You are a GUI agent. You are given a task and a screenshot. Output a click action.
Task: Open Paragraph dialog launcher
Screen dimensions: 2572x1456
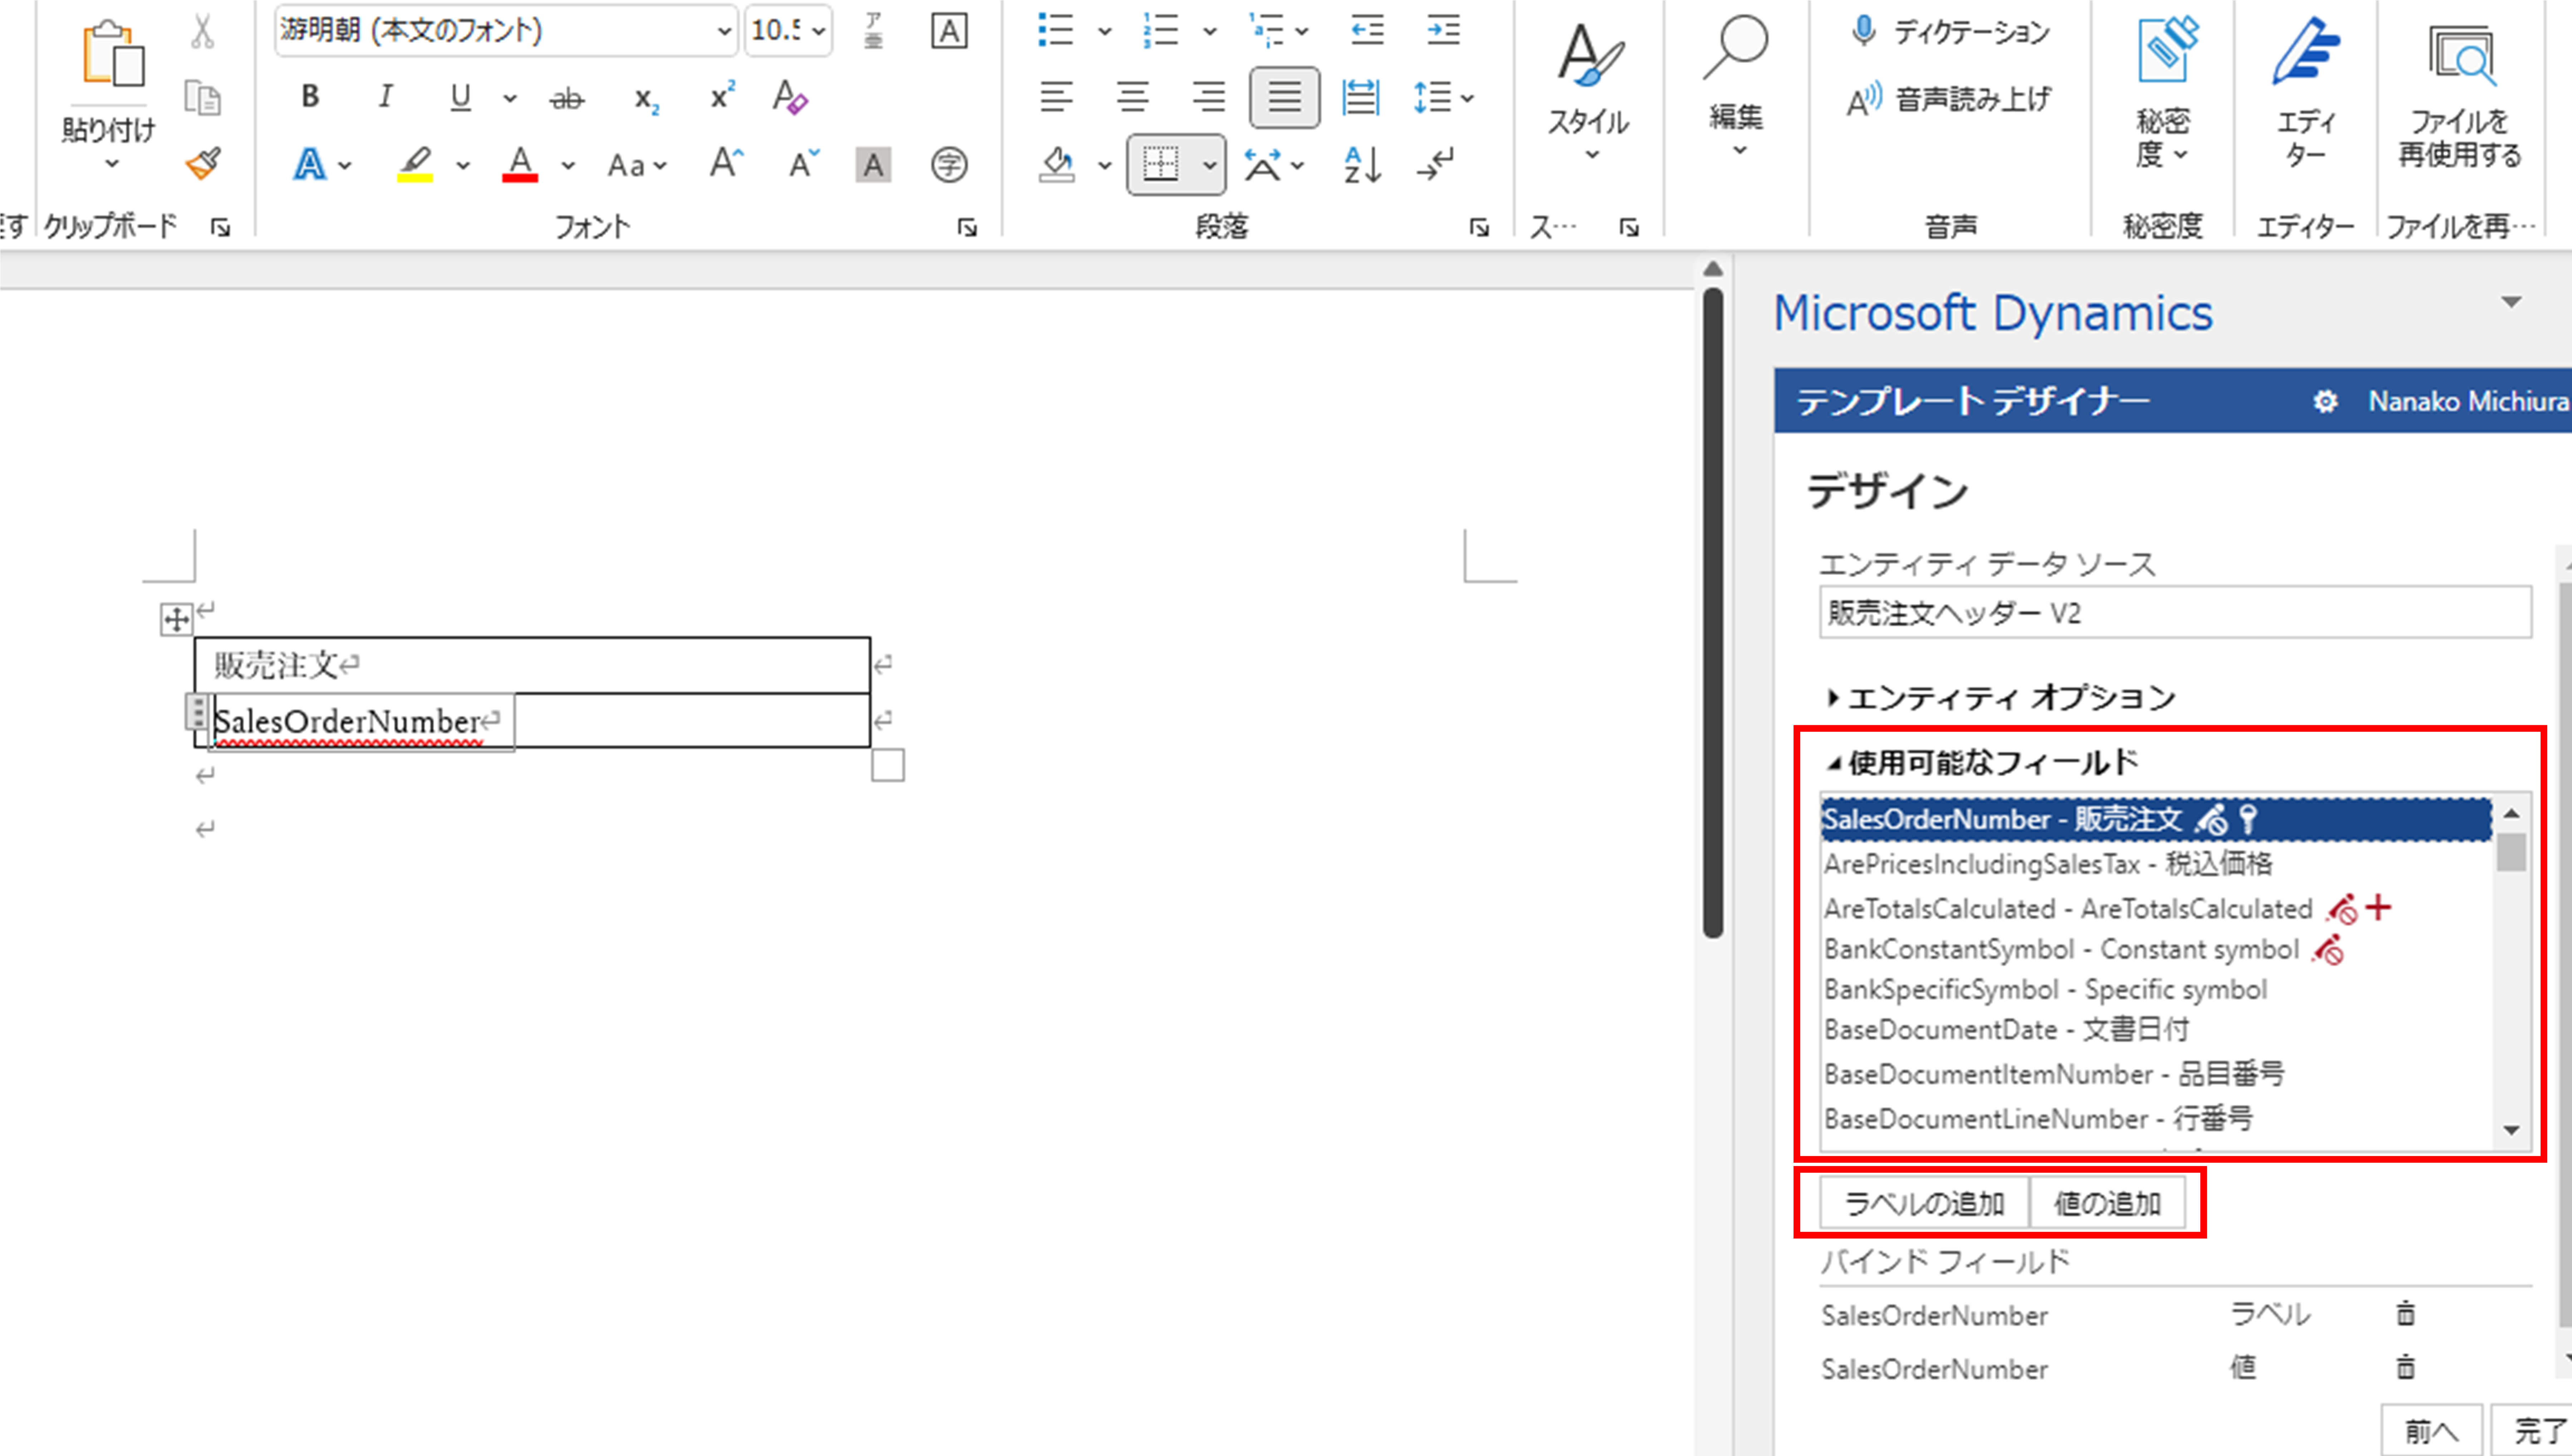pyautogui.click(x=1479, y=228)
